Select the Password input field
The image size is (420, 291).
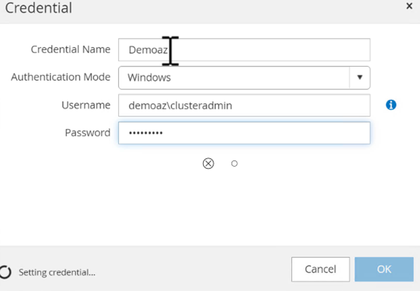[x=244, y=133]
